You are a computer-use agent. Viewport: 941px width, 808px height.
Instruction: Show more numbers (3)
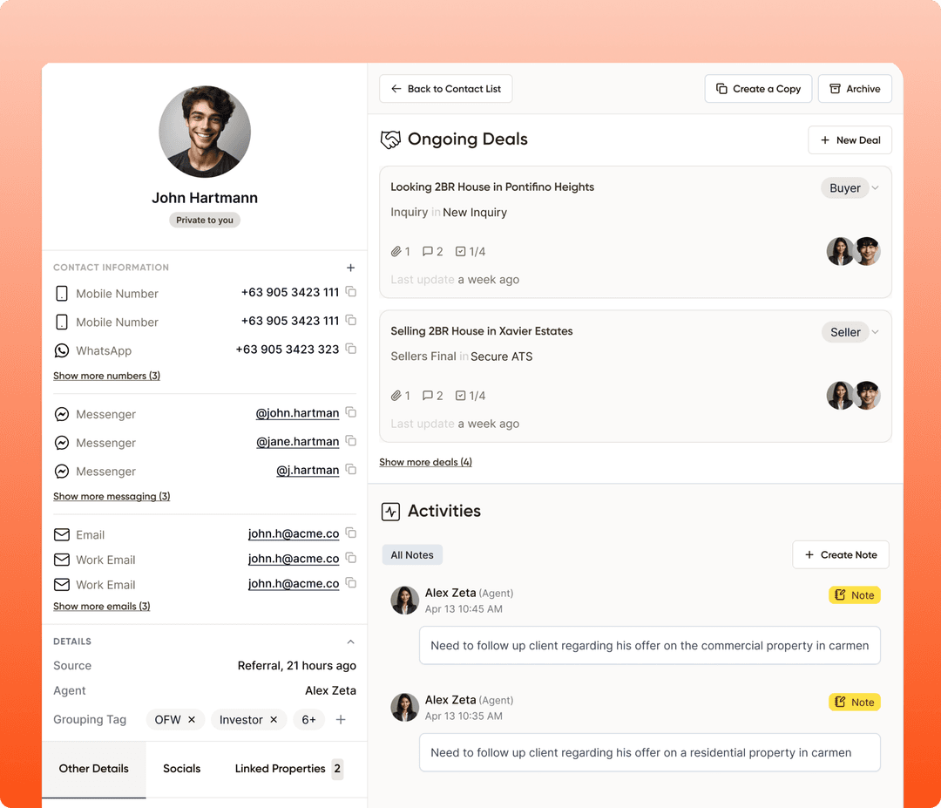(x=107, y=376)
